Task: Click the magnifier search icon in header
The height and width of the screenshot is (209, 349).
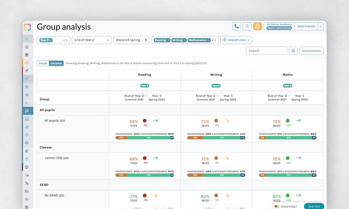Action: click(247, 26)
